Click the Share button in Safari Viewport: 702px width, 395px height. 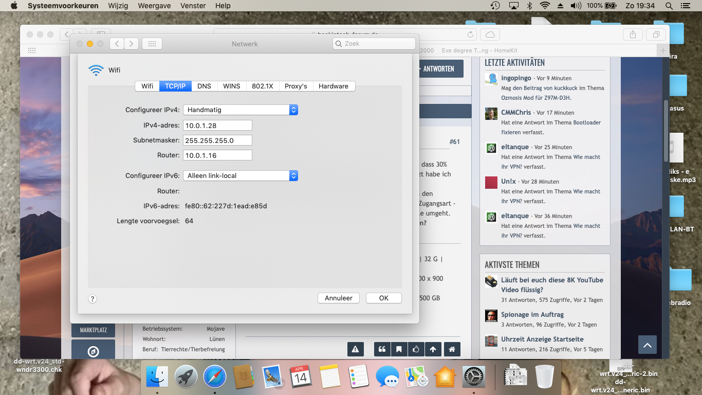pyautogui.click(x=633, y=34)
